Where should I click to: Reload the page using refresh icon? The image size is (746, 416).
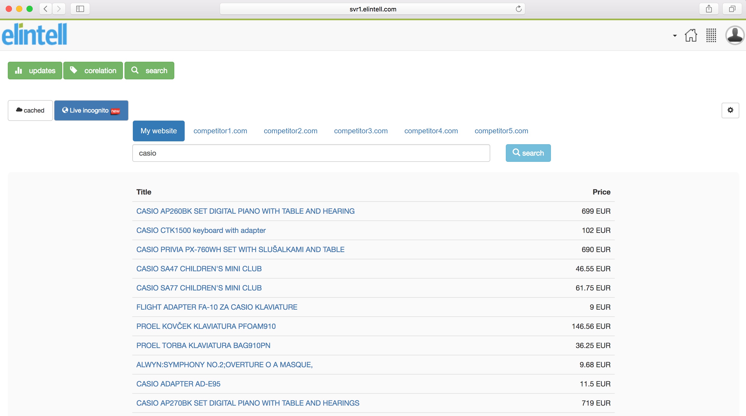(518, 9)
